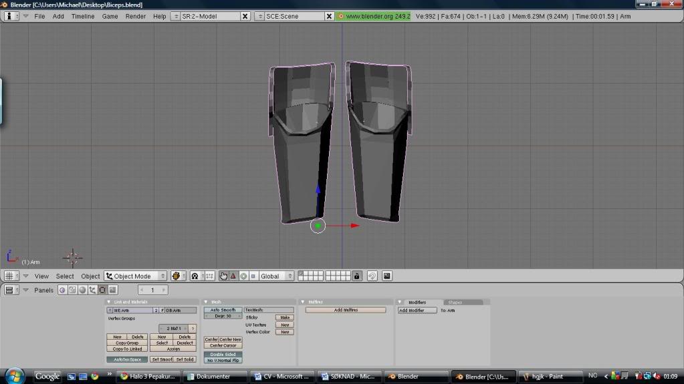Open the 3D view View menu

(41, 276)
